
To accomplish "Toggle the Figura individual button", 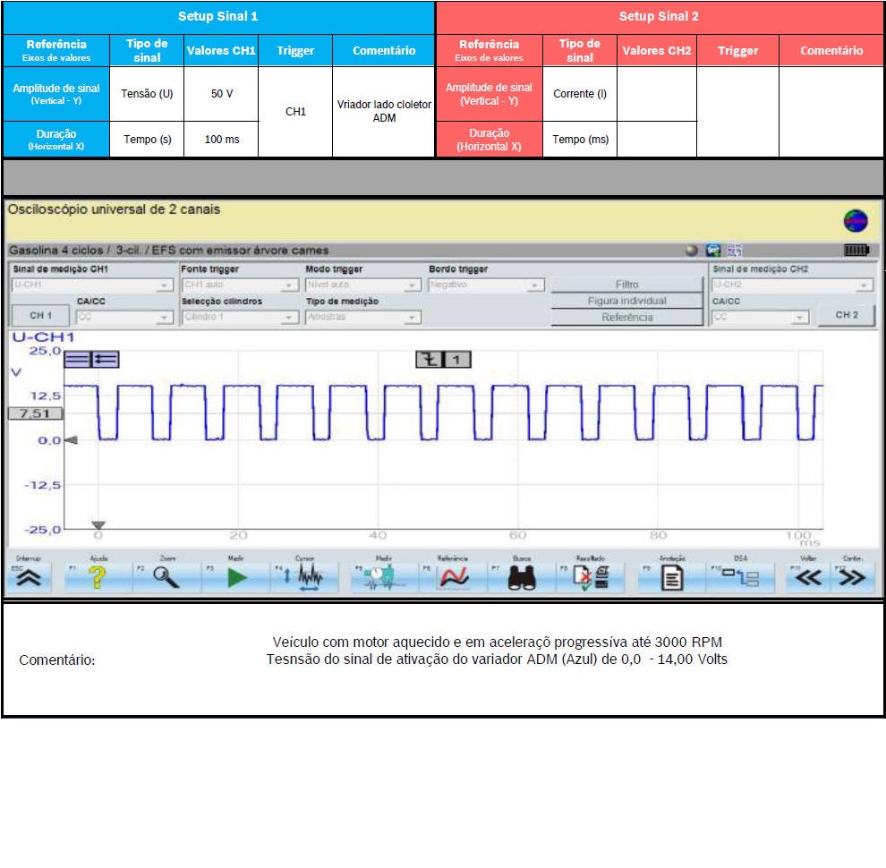I will point(626,301).
